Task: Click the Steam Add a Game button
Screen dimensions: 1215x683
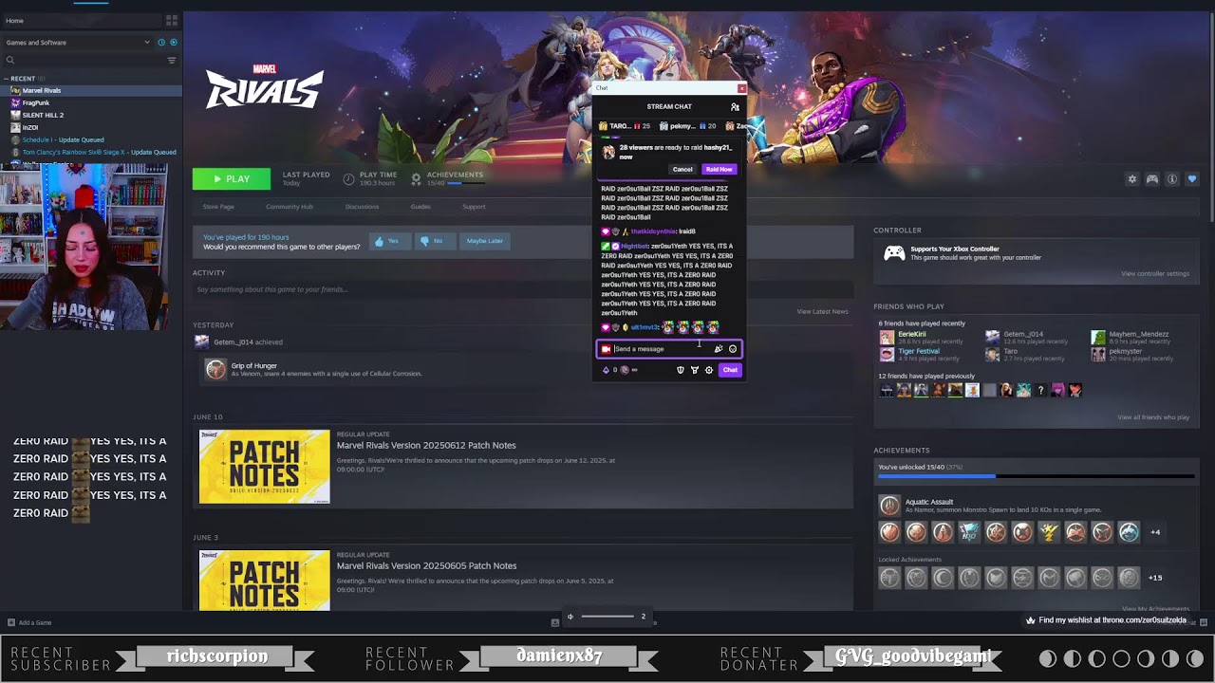Action: pyautogui.click(x=29, y=622)
